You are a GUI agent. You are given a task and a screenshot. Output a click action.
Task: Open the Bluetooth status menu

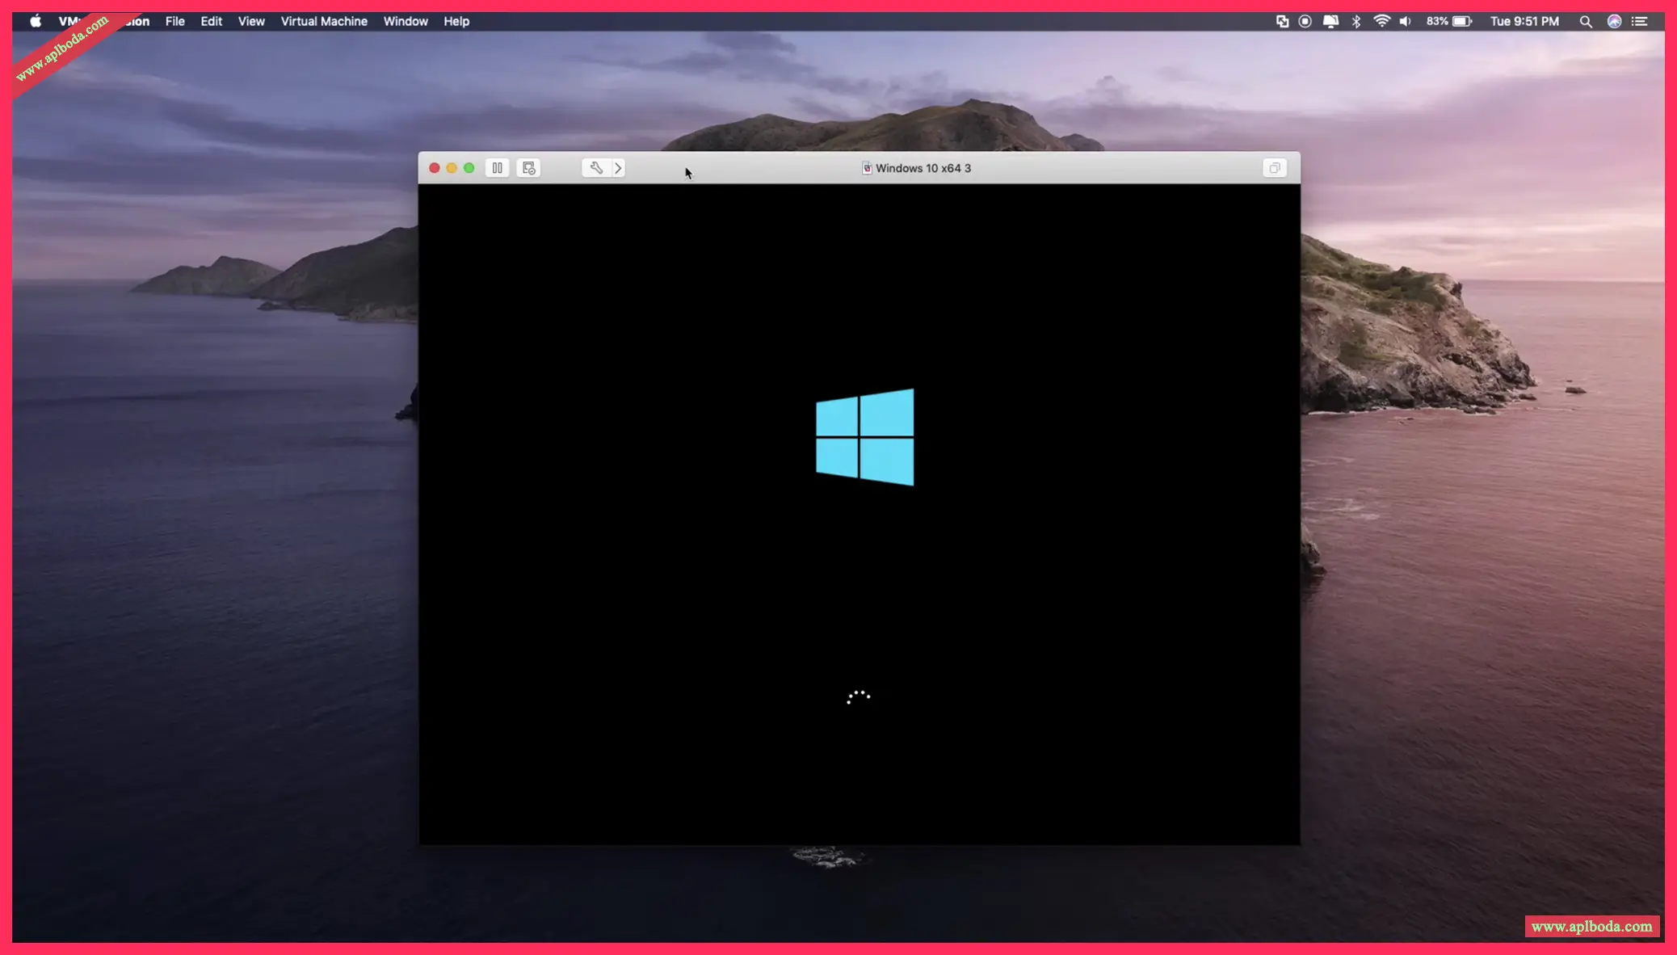(1356, 22)
